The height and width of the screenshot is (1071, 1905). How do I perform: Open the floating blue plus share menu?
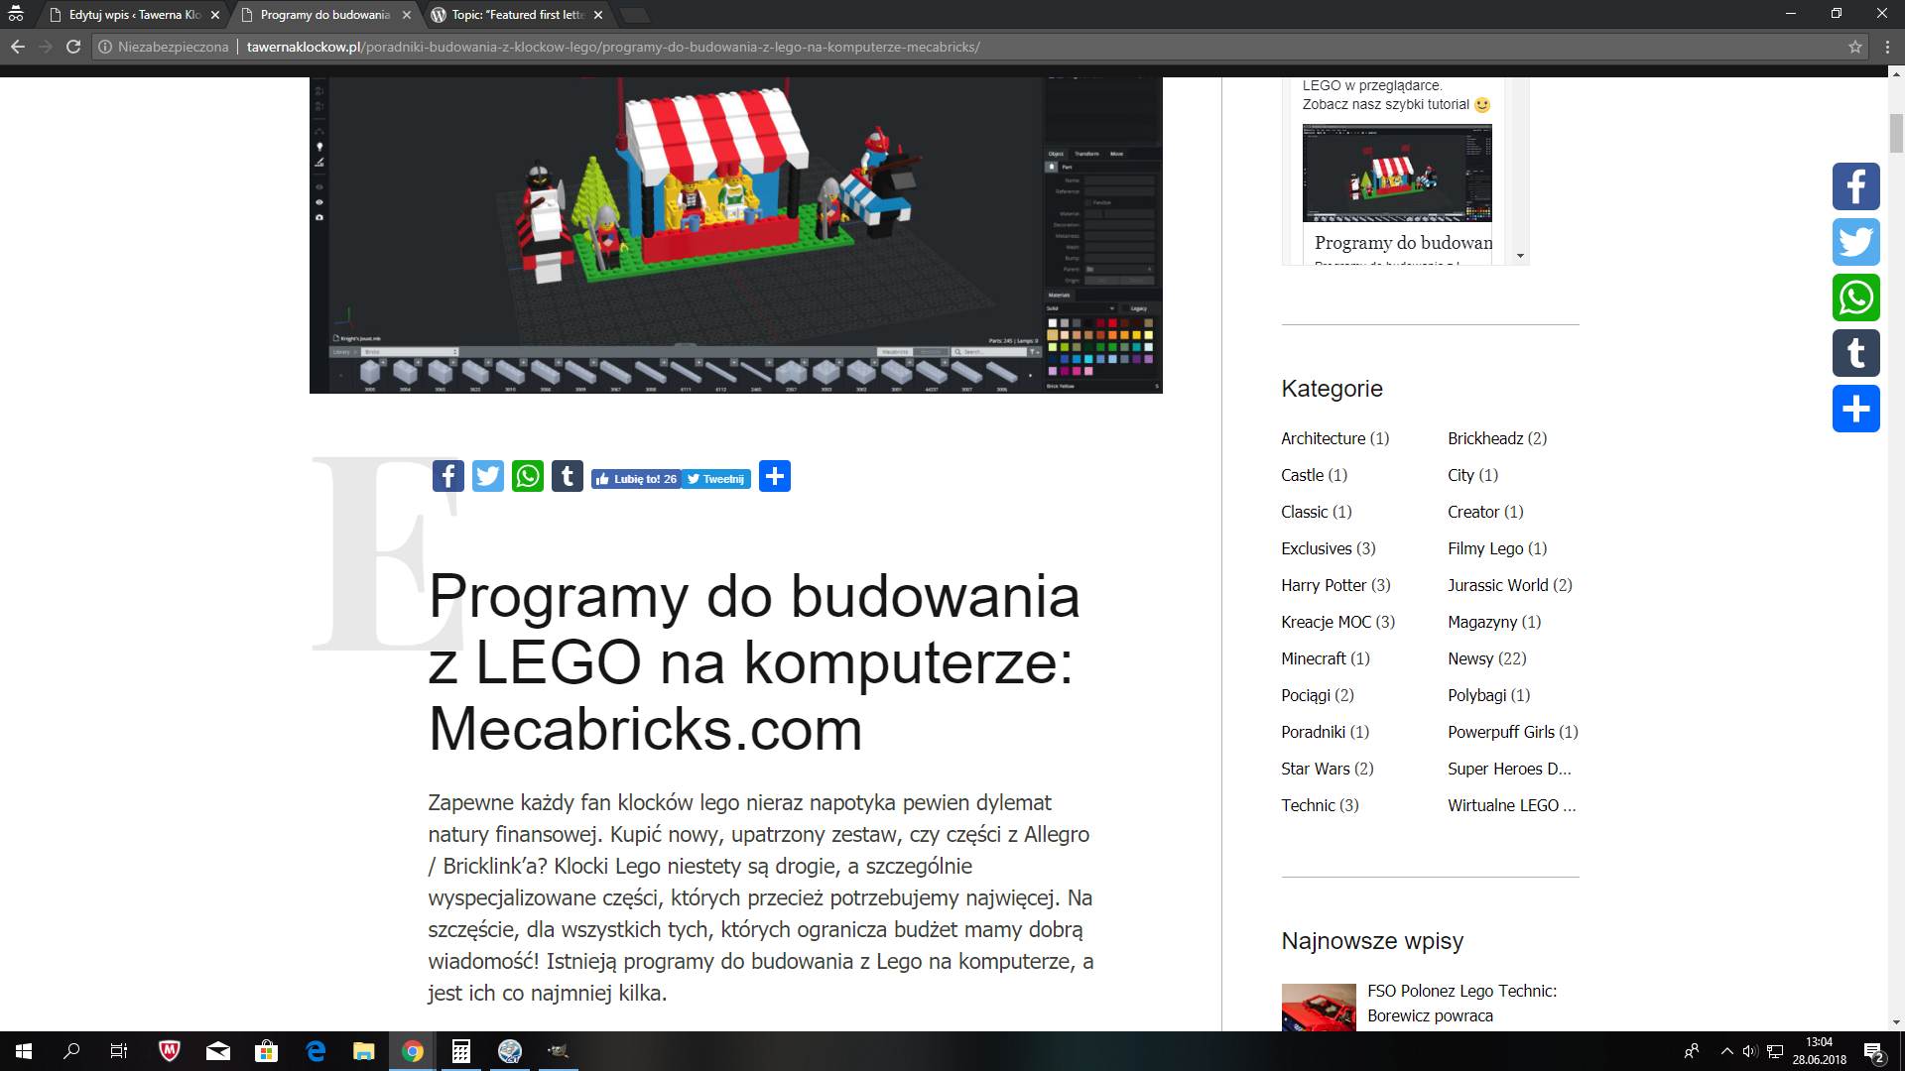coord(1855,409)
